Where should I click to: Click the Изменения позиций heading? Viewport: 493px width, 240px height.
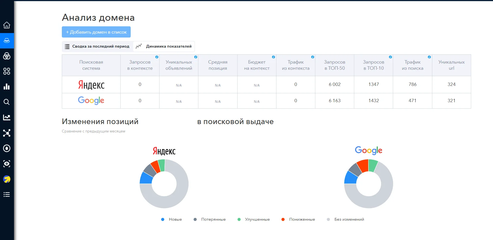(x=100, y=122)
